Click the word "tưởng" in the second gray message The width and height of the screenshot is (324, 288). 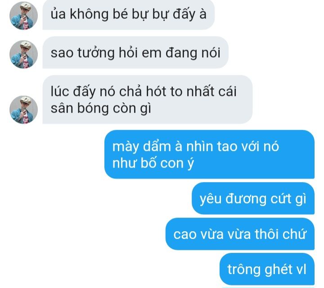(96, 53)
